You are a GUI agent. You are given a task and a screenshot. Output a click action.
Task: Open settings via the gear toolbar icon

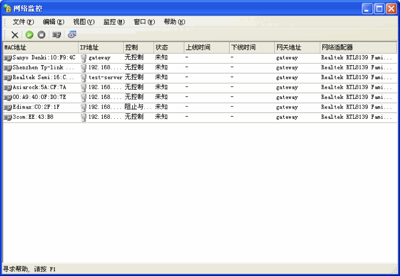[x=72, y=35]
